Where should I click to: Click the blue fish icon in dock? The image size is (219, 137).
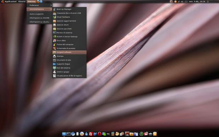(95, 134)
